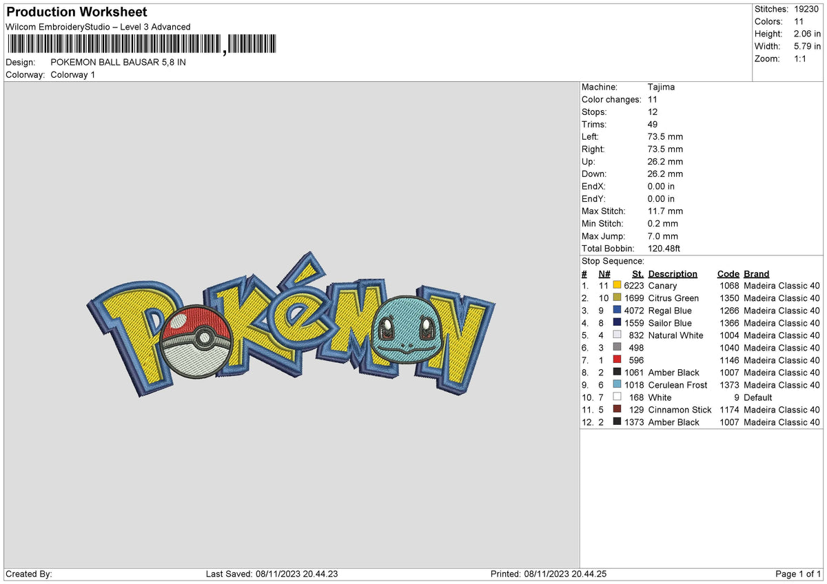The width and height of the screenshot is (827, 584).
Task: Click the Regal Blue description text
Action: click(670, 310)
